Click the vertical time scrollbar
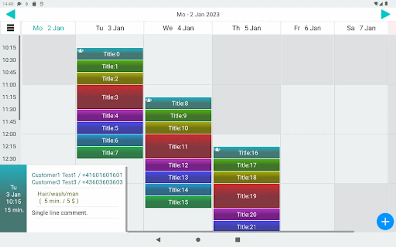The width and height of the screenshot is (396, 247). point(20,78)
